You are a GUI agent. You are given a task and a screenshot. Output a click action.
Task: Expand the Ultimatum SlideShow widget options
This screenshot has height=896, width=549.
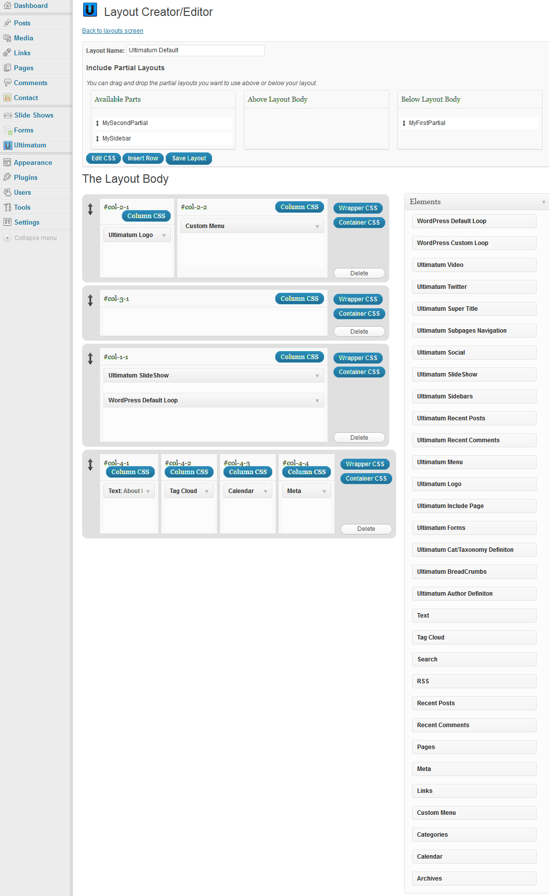point(317,376)
